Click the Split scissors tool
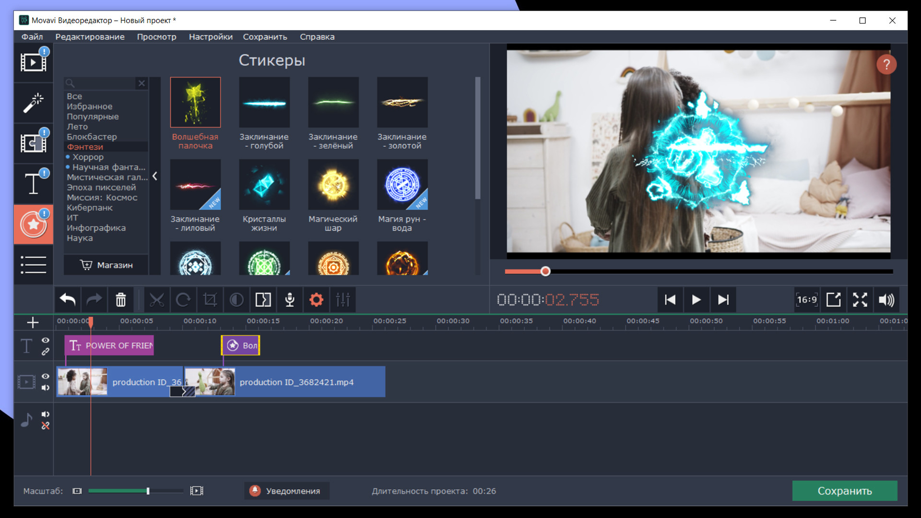The width and height of the screenshot is (921, 518). point(156,300)
